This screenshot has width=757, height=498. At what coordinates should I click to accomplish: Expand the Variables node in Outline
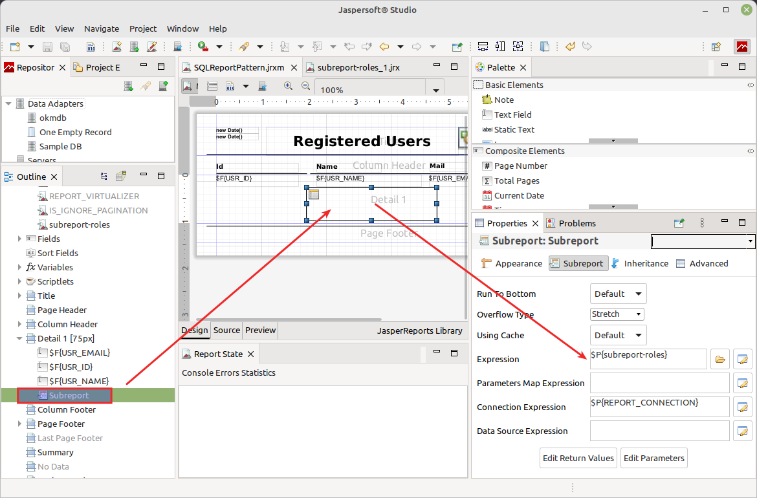point(19,267)
